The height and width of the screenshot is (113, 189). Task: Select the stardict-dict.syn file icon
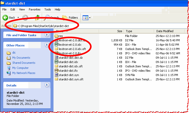[x=57, y=75]
